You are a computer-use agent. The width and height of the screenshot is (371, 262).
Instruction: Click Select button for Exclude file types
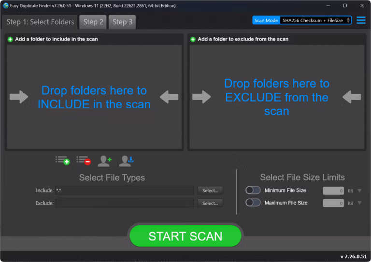[210, 204]
